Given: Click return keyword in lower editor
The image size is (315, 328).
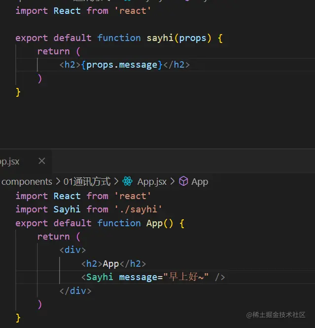Looking at the screenshot, I should (53, 237).
